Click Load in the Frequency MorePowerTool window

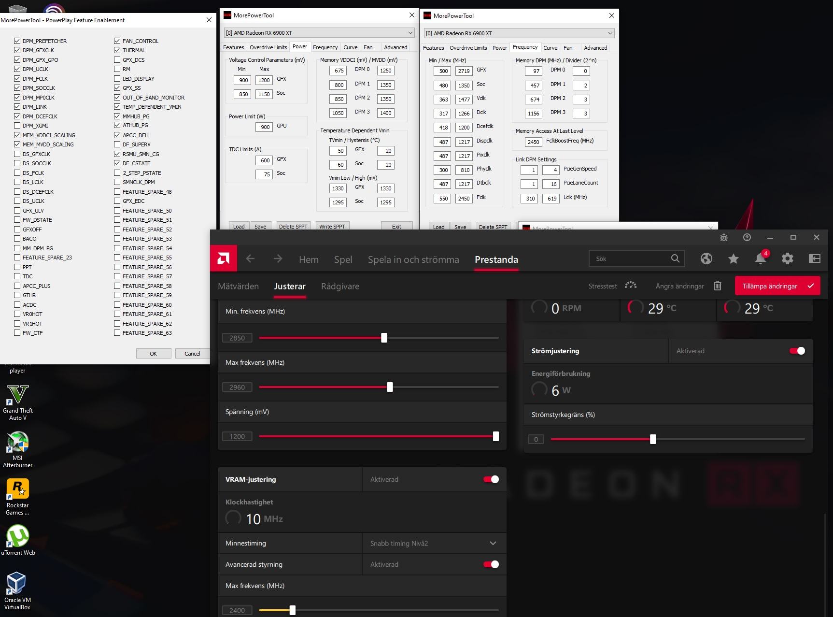coord(439,227)
